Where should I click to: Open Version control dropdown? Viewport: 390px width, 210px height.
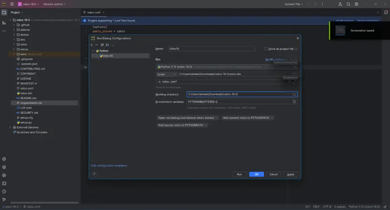click(54, 4)
